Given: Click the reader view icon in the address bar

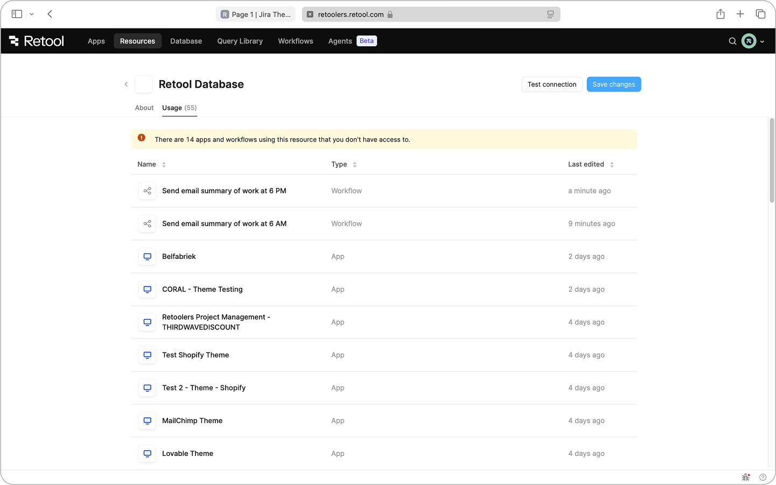Looking at the screenshot, I should [550, 15].
